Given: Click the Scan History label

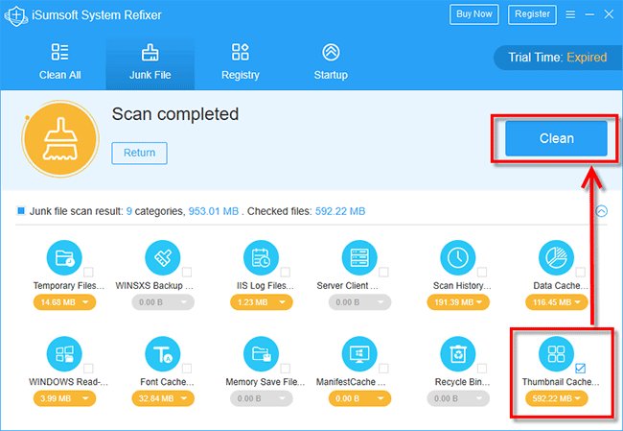Looking at the screenshot, I should 462,286.
